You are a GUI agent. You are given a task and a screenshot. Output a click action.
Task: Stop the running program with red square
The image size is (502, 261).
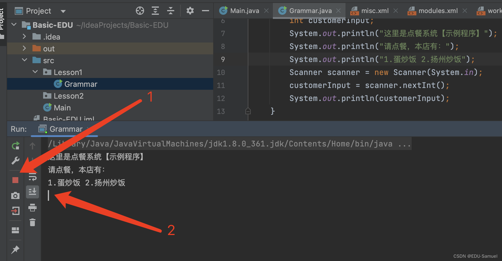pos(15,180)
